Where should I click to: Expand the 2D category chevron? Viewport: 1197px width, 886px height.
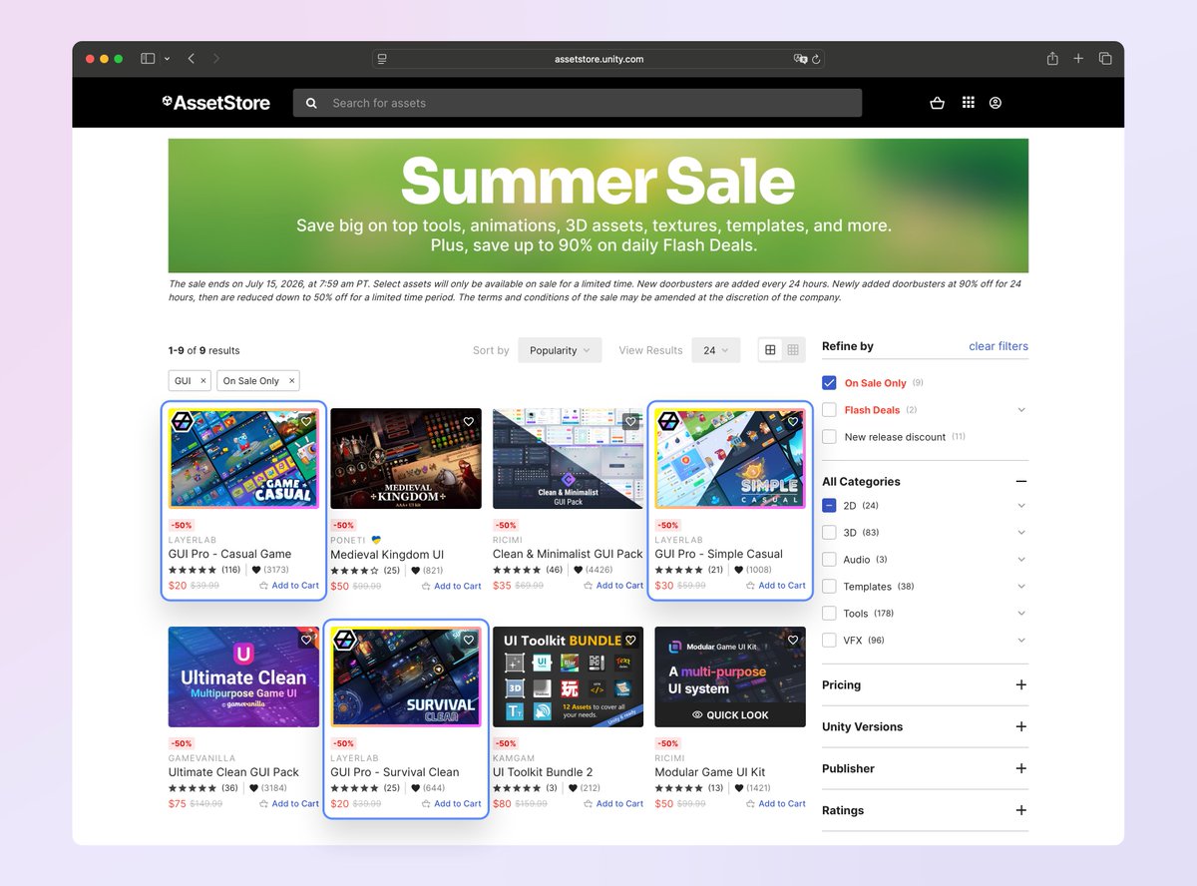[1021, 506]
